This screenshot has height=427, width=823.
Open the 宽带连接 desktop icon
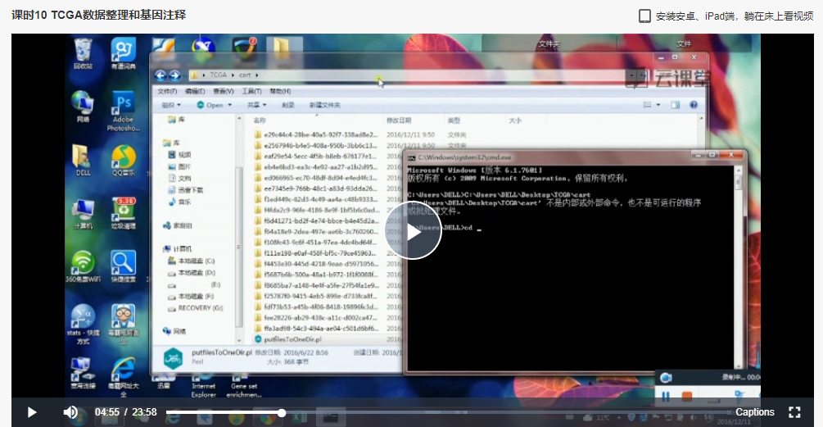83,374
